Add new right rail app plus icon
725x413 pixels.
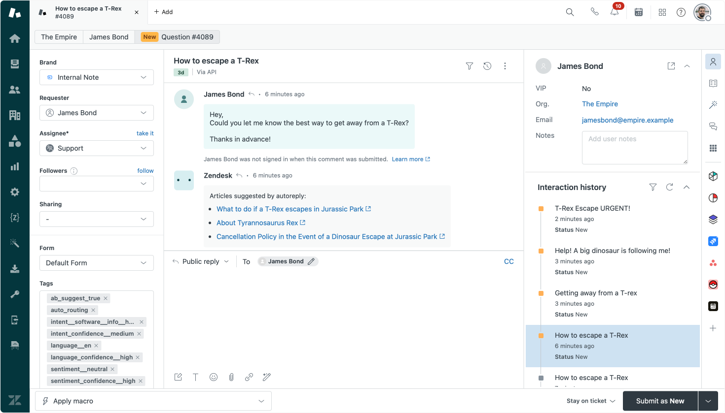pyautogui.click(x=713, y=328)
